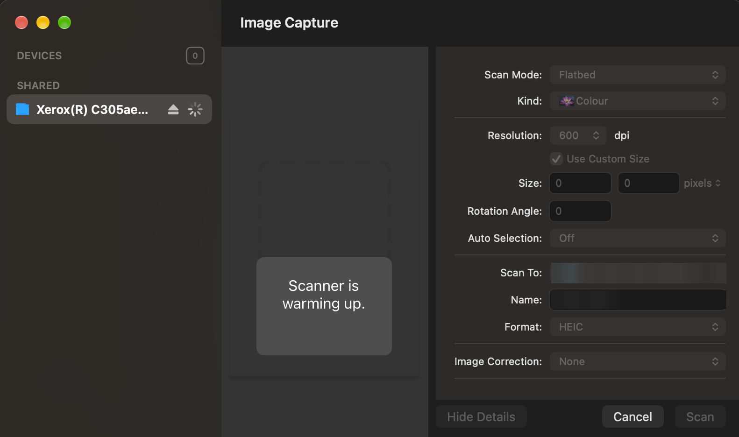The image size is (739, 437).
Task: Click the Image Capture window title
Action: pyautogui.click(x=289, y=23)
